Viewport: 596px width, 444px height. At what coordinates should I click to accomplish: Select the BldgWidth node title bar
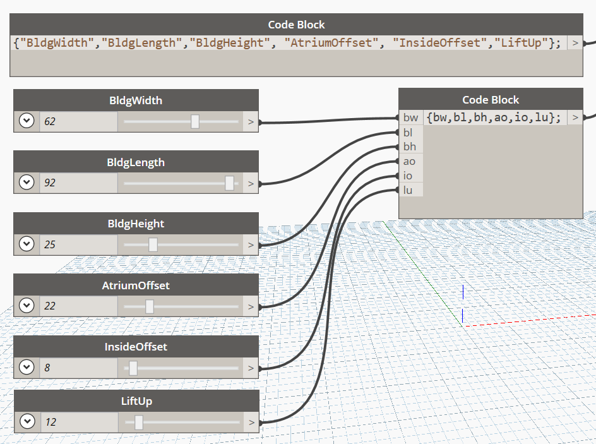(136, 100)
